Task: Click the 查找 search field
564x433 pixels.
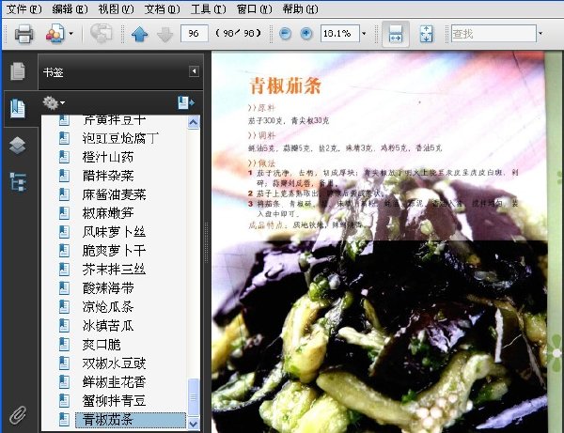Action: click(x=493, y=34)
